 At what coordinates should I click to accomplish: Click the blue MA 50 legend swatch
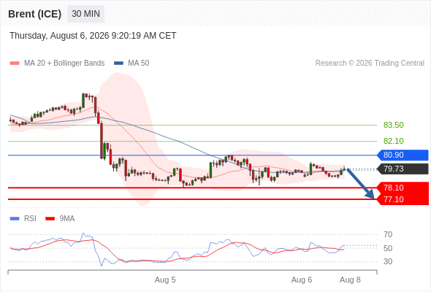click(x=118, y=64)
